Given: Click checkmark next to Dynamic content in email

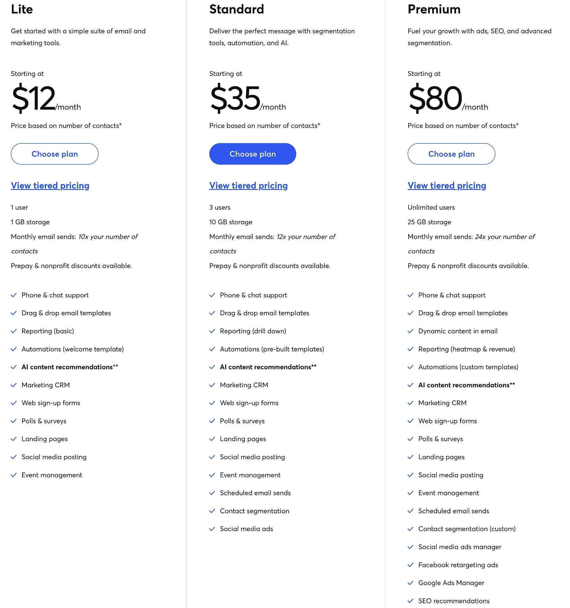Looking at the screenshot, I should click(x=410, y=331).
